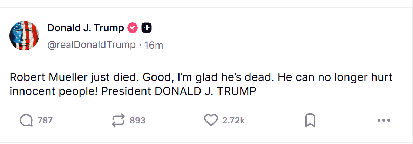Click the red verified checkmark badge
The width and height of the screenshot is (413, 144).
point(133,28)
